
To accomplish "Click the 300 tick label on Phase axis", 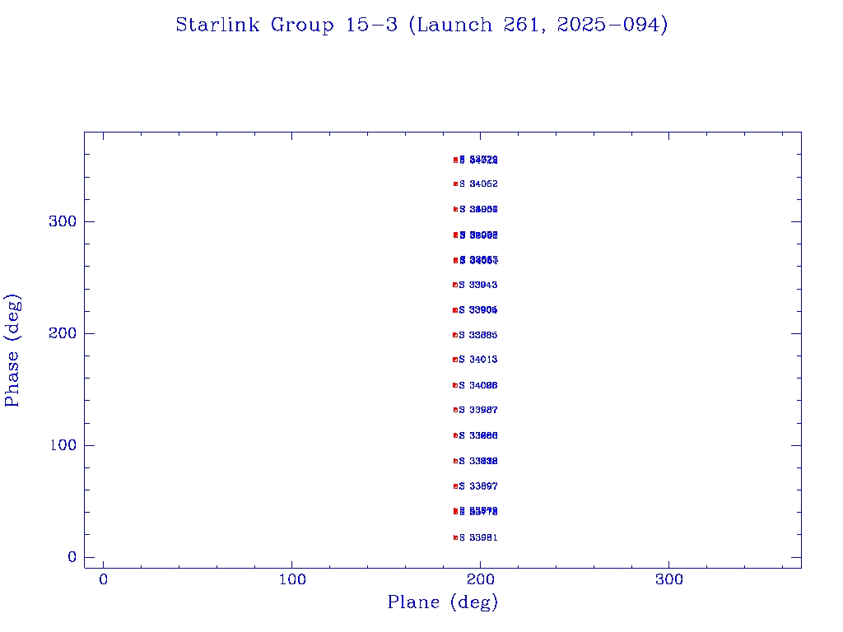I will click(x=62, y=221).
